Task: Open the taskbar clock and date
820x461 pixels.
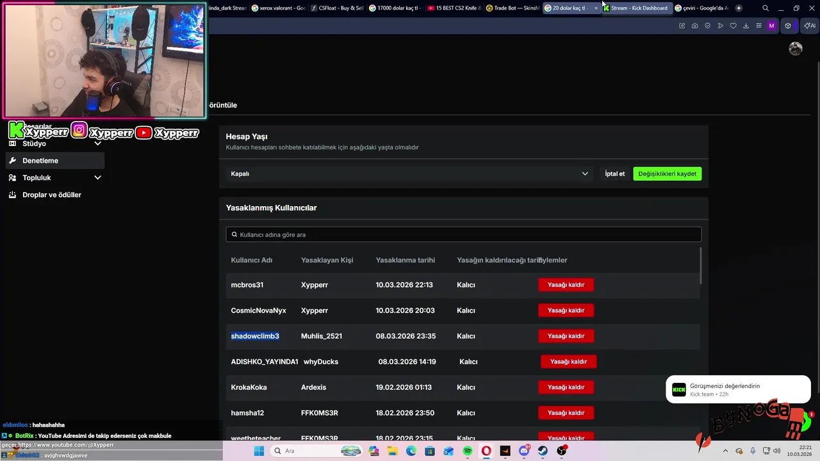Action: coord(799,451)
